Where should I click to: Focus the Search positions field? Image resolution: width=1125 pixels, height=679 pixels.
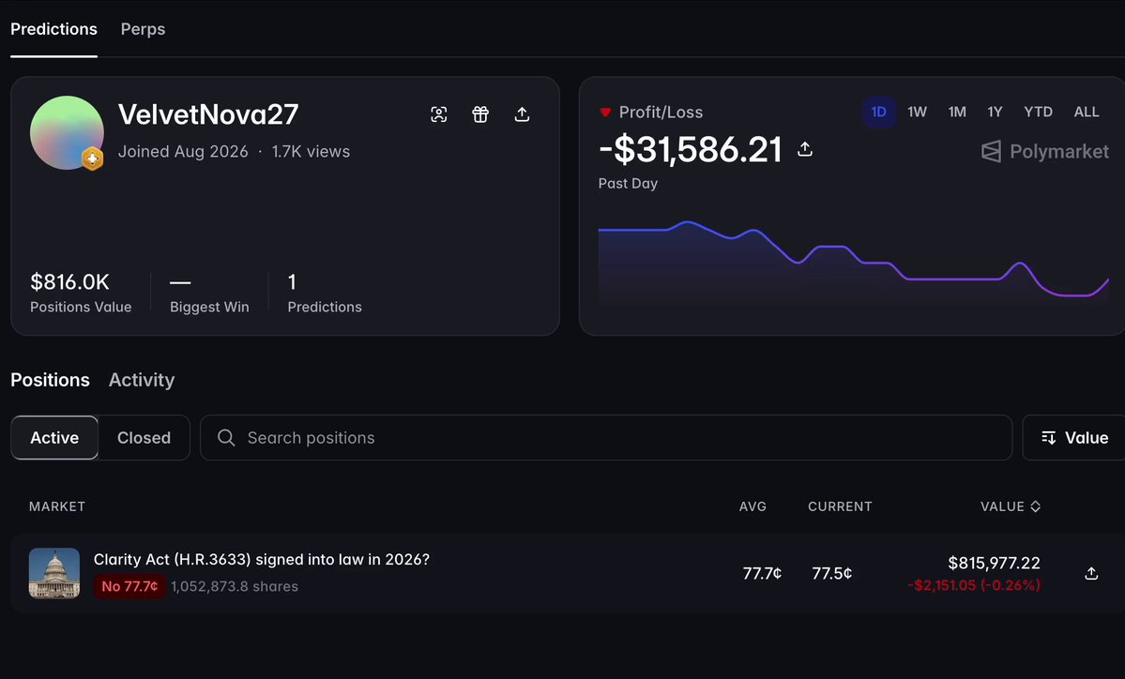(x=606, y=437)
